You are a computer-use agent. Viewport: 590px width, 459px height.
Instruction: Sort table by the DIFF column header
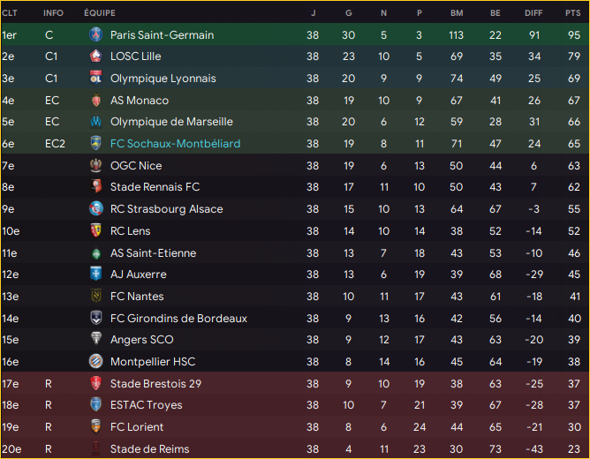[x=533, y=13]
